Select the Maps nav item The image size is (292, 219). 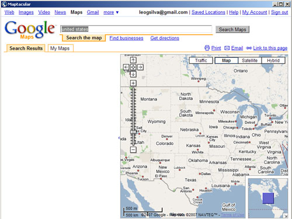(77, 12)
